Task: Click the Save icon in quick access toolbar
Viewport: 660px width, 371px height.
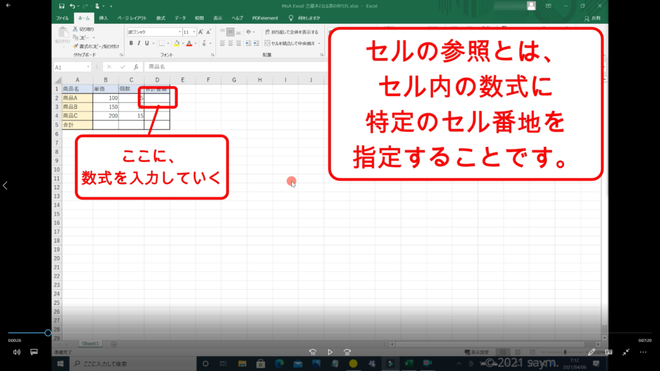Action: point(61,6)
